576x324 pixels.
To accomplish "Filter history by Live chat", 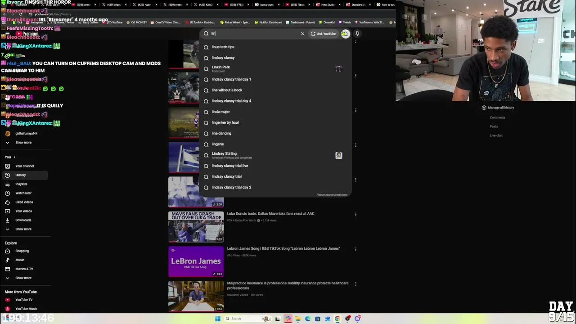I will [496, 135].
